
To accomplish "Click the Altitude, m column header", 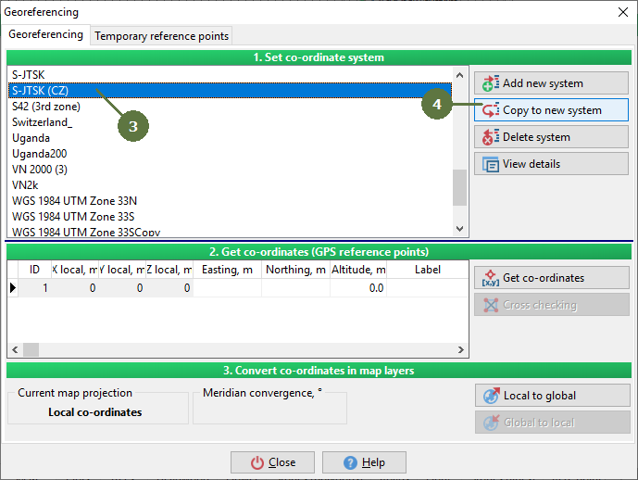I will pos(358,270).
